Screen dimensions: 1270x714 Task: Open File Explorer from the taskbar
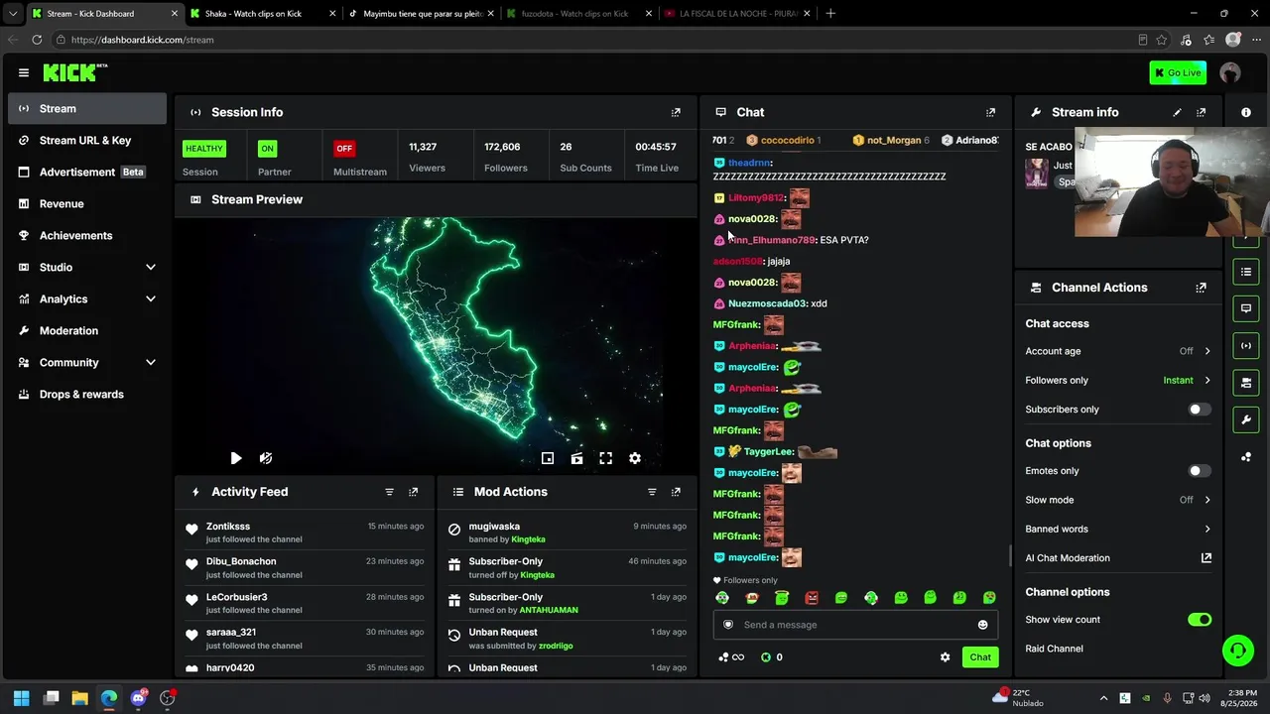coord(79,698)
